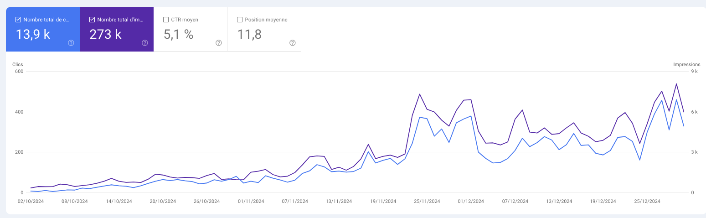This screenshot has width=706, height=218.
Task: Click the help icon in the total clicks card
Action: (71, 43)
